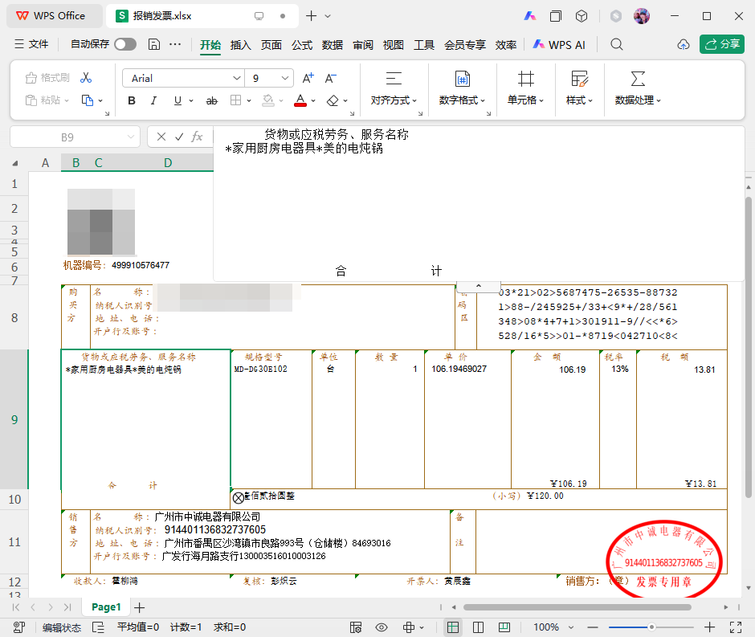Click the horizontal scrollbar
Viewport: 755px width, 637px height.
[x=577, y=607]
